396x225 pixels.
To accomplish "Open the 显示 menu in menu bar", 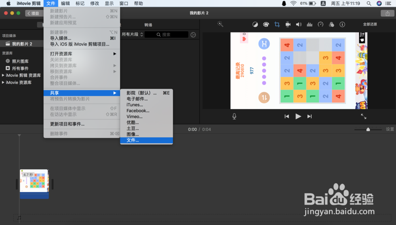I will [109, 3].
